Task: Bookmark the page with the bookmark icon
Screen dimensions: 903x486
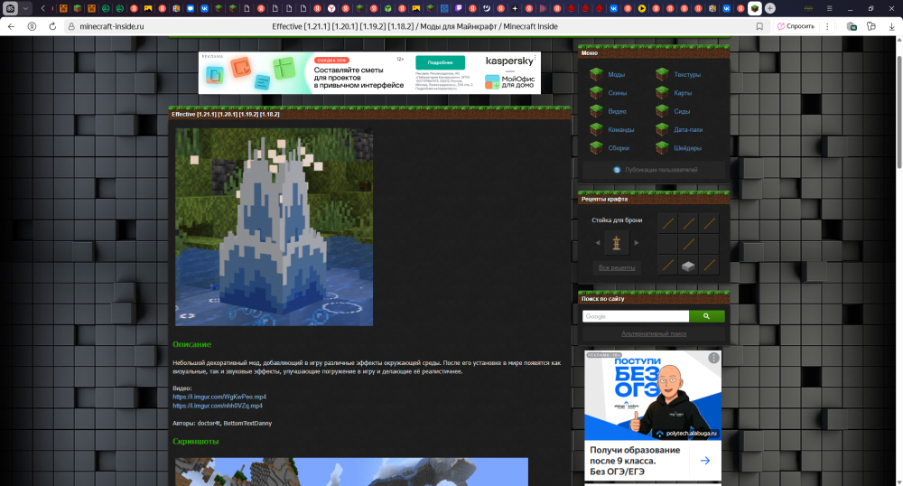Action: click(759, 26)
